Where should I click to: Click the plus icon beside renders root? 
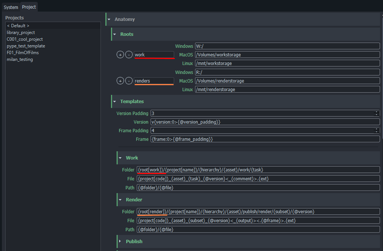(120, 81)
